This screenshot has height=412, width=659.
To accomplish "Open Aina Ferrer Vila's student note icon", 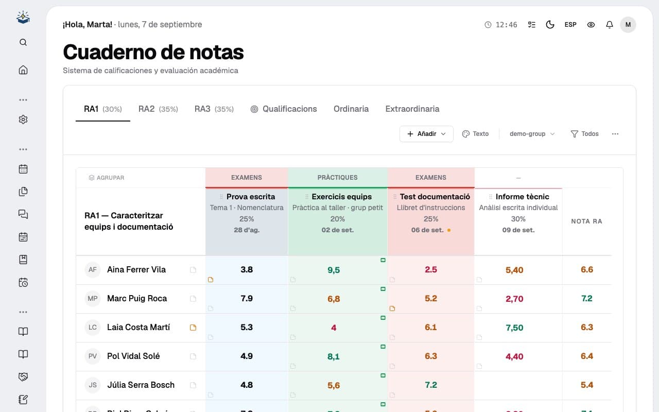I will 193,270.
